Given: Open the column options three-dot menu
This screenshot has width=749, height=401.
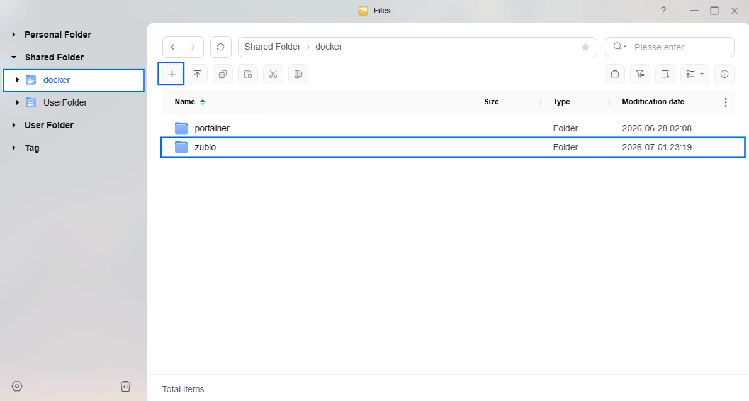Looking at the screenshot, I should click(x=726, y=102).
